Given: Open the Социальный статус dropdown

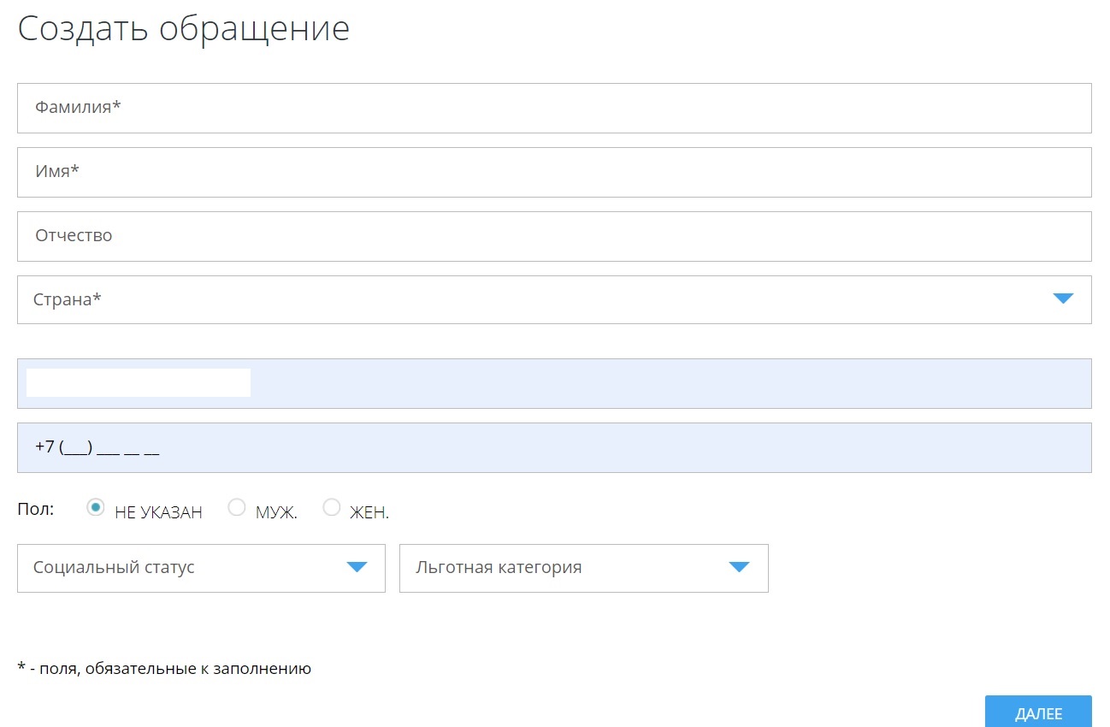Looking at the screenshot, I should click(x=201, y=568).
